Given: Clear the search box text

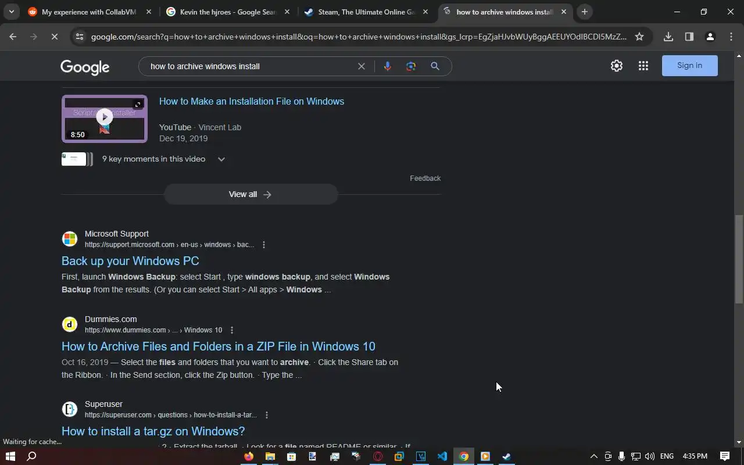Looking at the screenshot, I should click(361, 66).
